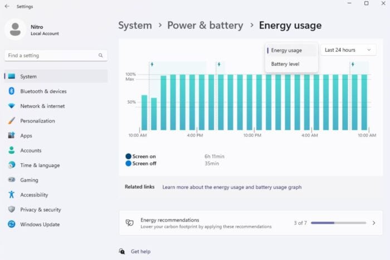Image resolution: width=390 pixels, height=260 pixels.
Task: Select the Battery level option
Action: click(x=285, y=64)
